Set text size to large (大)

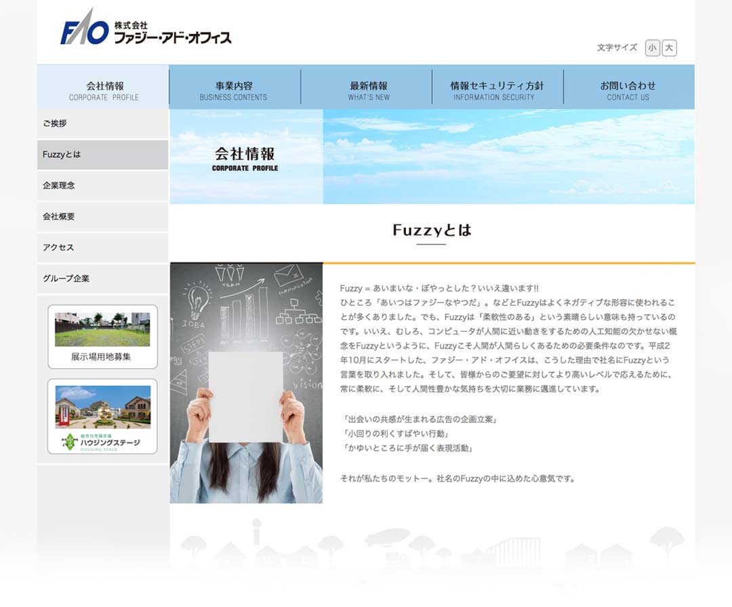[669, 47]
